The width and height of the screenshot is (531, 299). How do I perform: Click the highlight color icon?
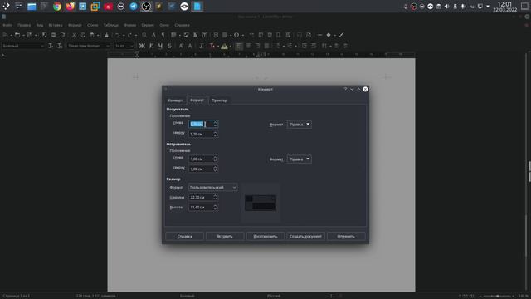pyautogui.click(x=224, y=46)
